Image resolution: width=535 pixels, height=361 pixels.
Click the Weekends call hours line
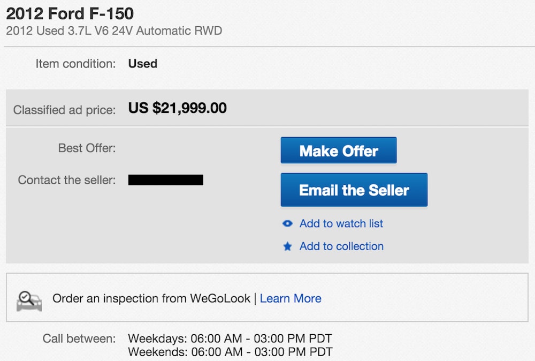pyautogui.click(x=230, y=352)
